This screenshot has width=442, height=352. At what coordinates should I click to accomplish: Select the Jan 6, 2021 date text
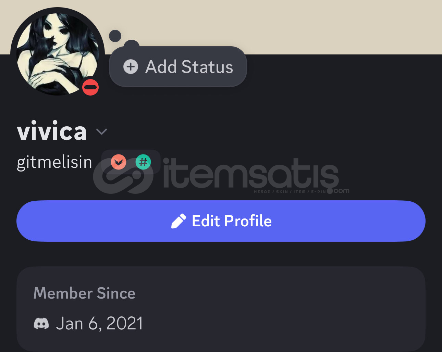(99, 323)
